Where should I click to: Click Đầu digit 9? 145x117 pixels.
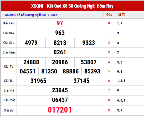(x=109, y=110)
